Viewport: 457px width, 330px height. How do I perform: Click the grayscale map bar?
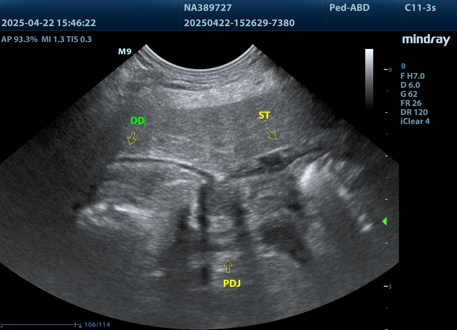tap(369, 79)
